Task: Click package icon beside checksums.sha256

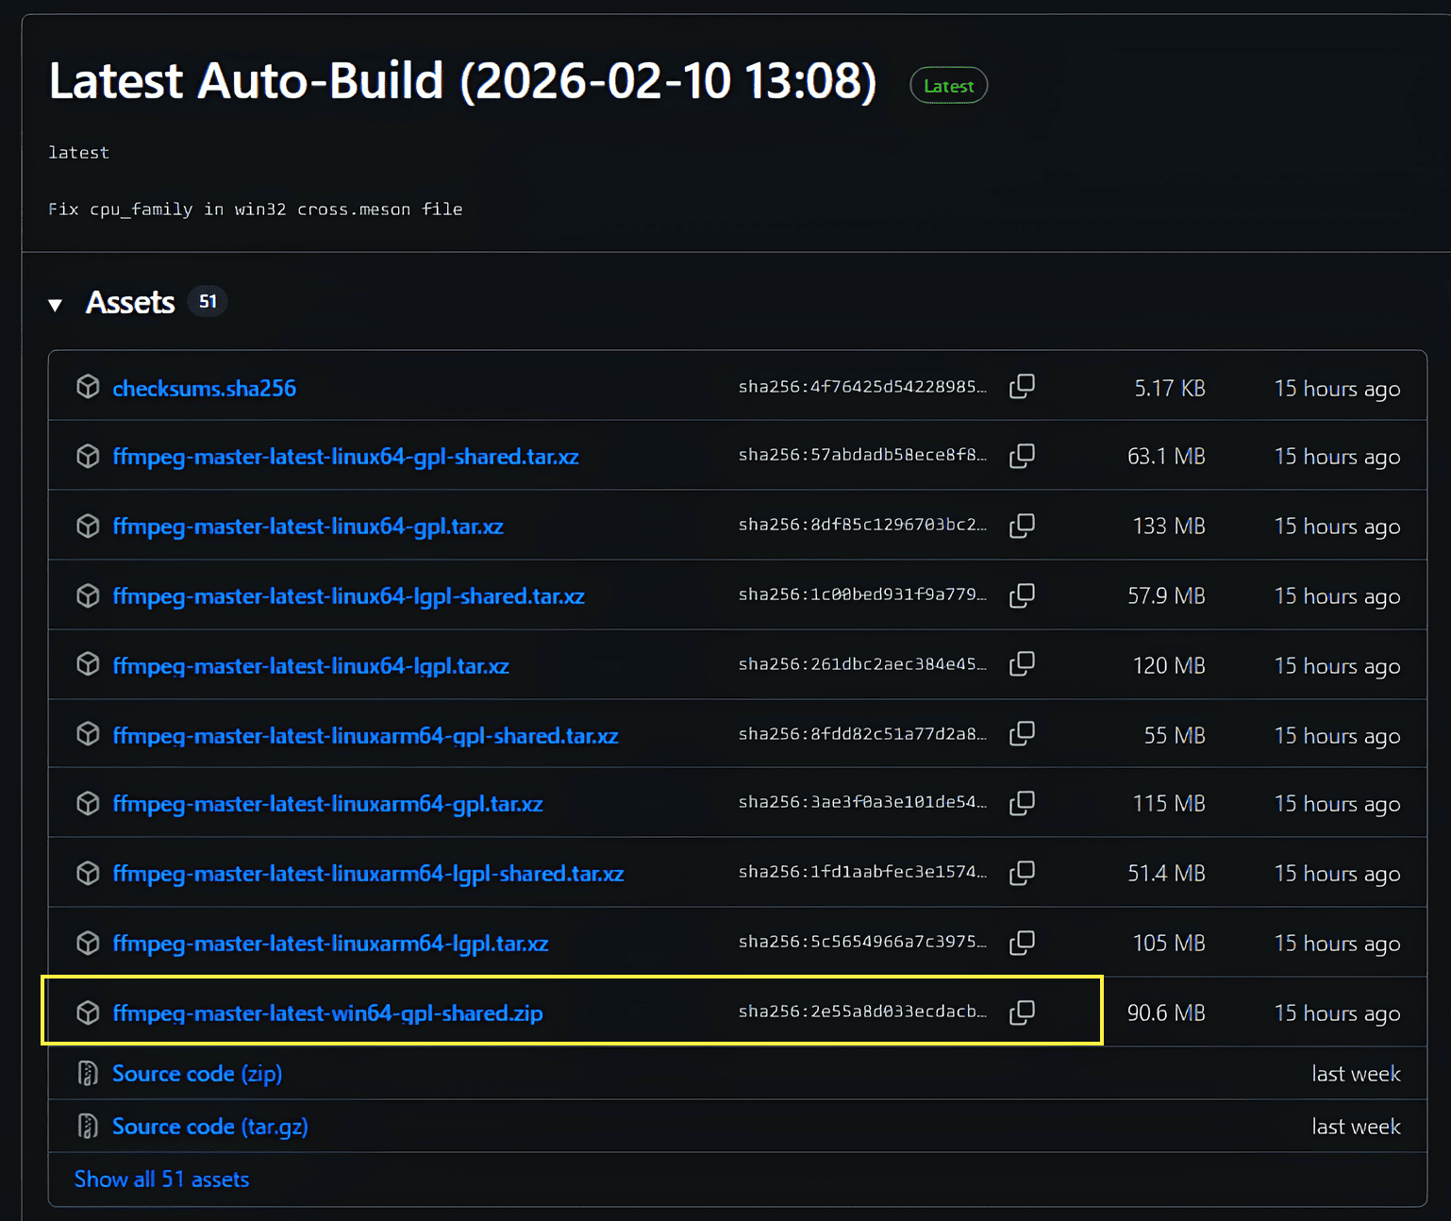Action: 88,387
